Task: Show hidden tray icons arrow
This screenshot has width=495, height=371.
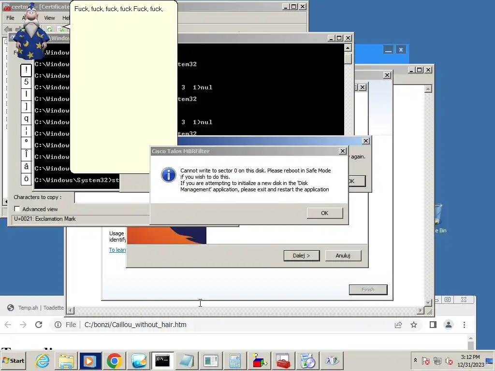Action: pyautogui.click(x=415, y=360)
